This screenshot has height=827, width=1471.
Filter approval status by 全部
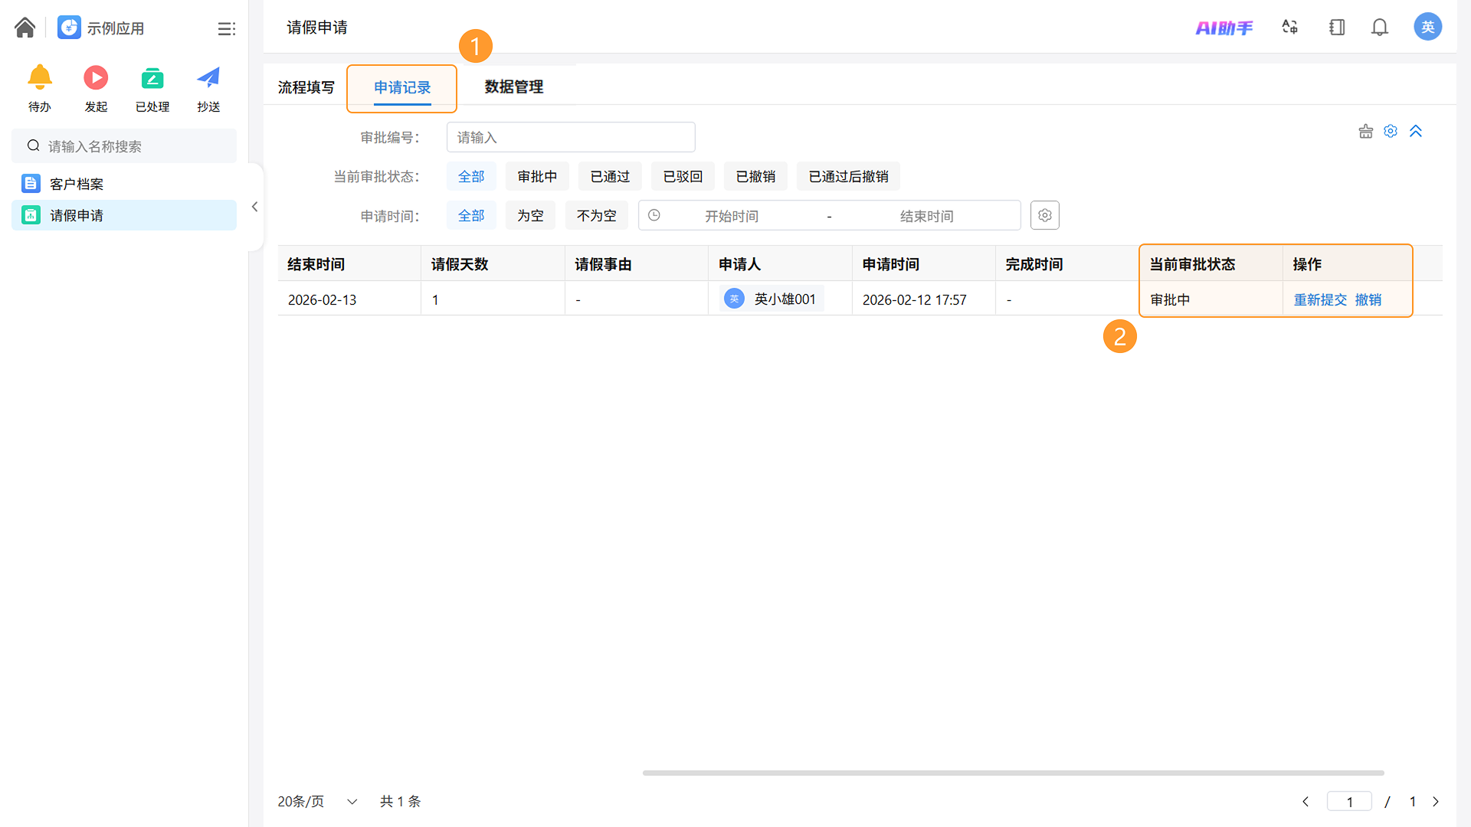coord(471,177)
